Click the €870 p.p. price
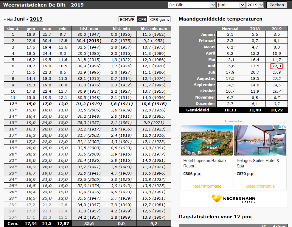292x227 pixels. (245, 174)
